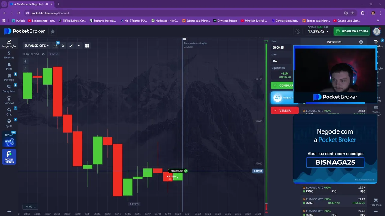Open the Finanças section
Image resolution: width=385 pixels, height=216 pixels.
pyautogui.click(x=9, y=55)
